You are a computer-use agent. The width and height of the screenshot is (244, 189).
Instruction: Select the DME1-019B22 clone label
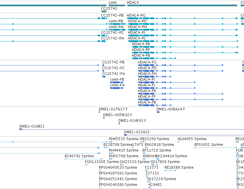32,127
